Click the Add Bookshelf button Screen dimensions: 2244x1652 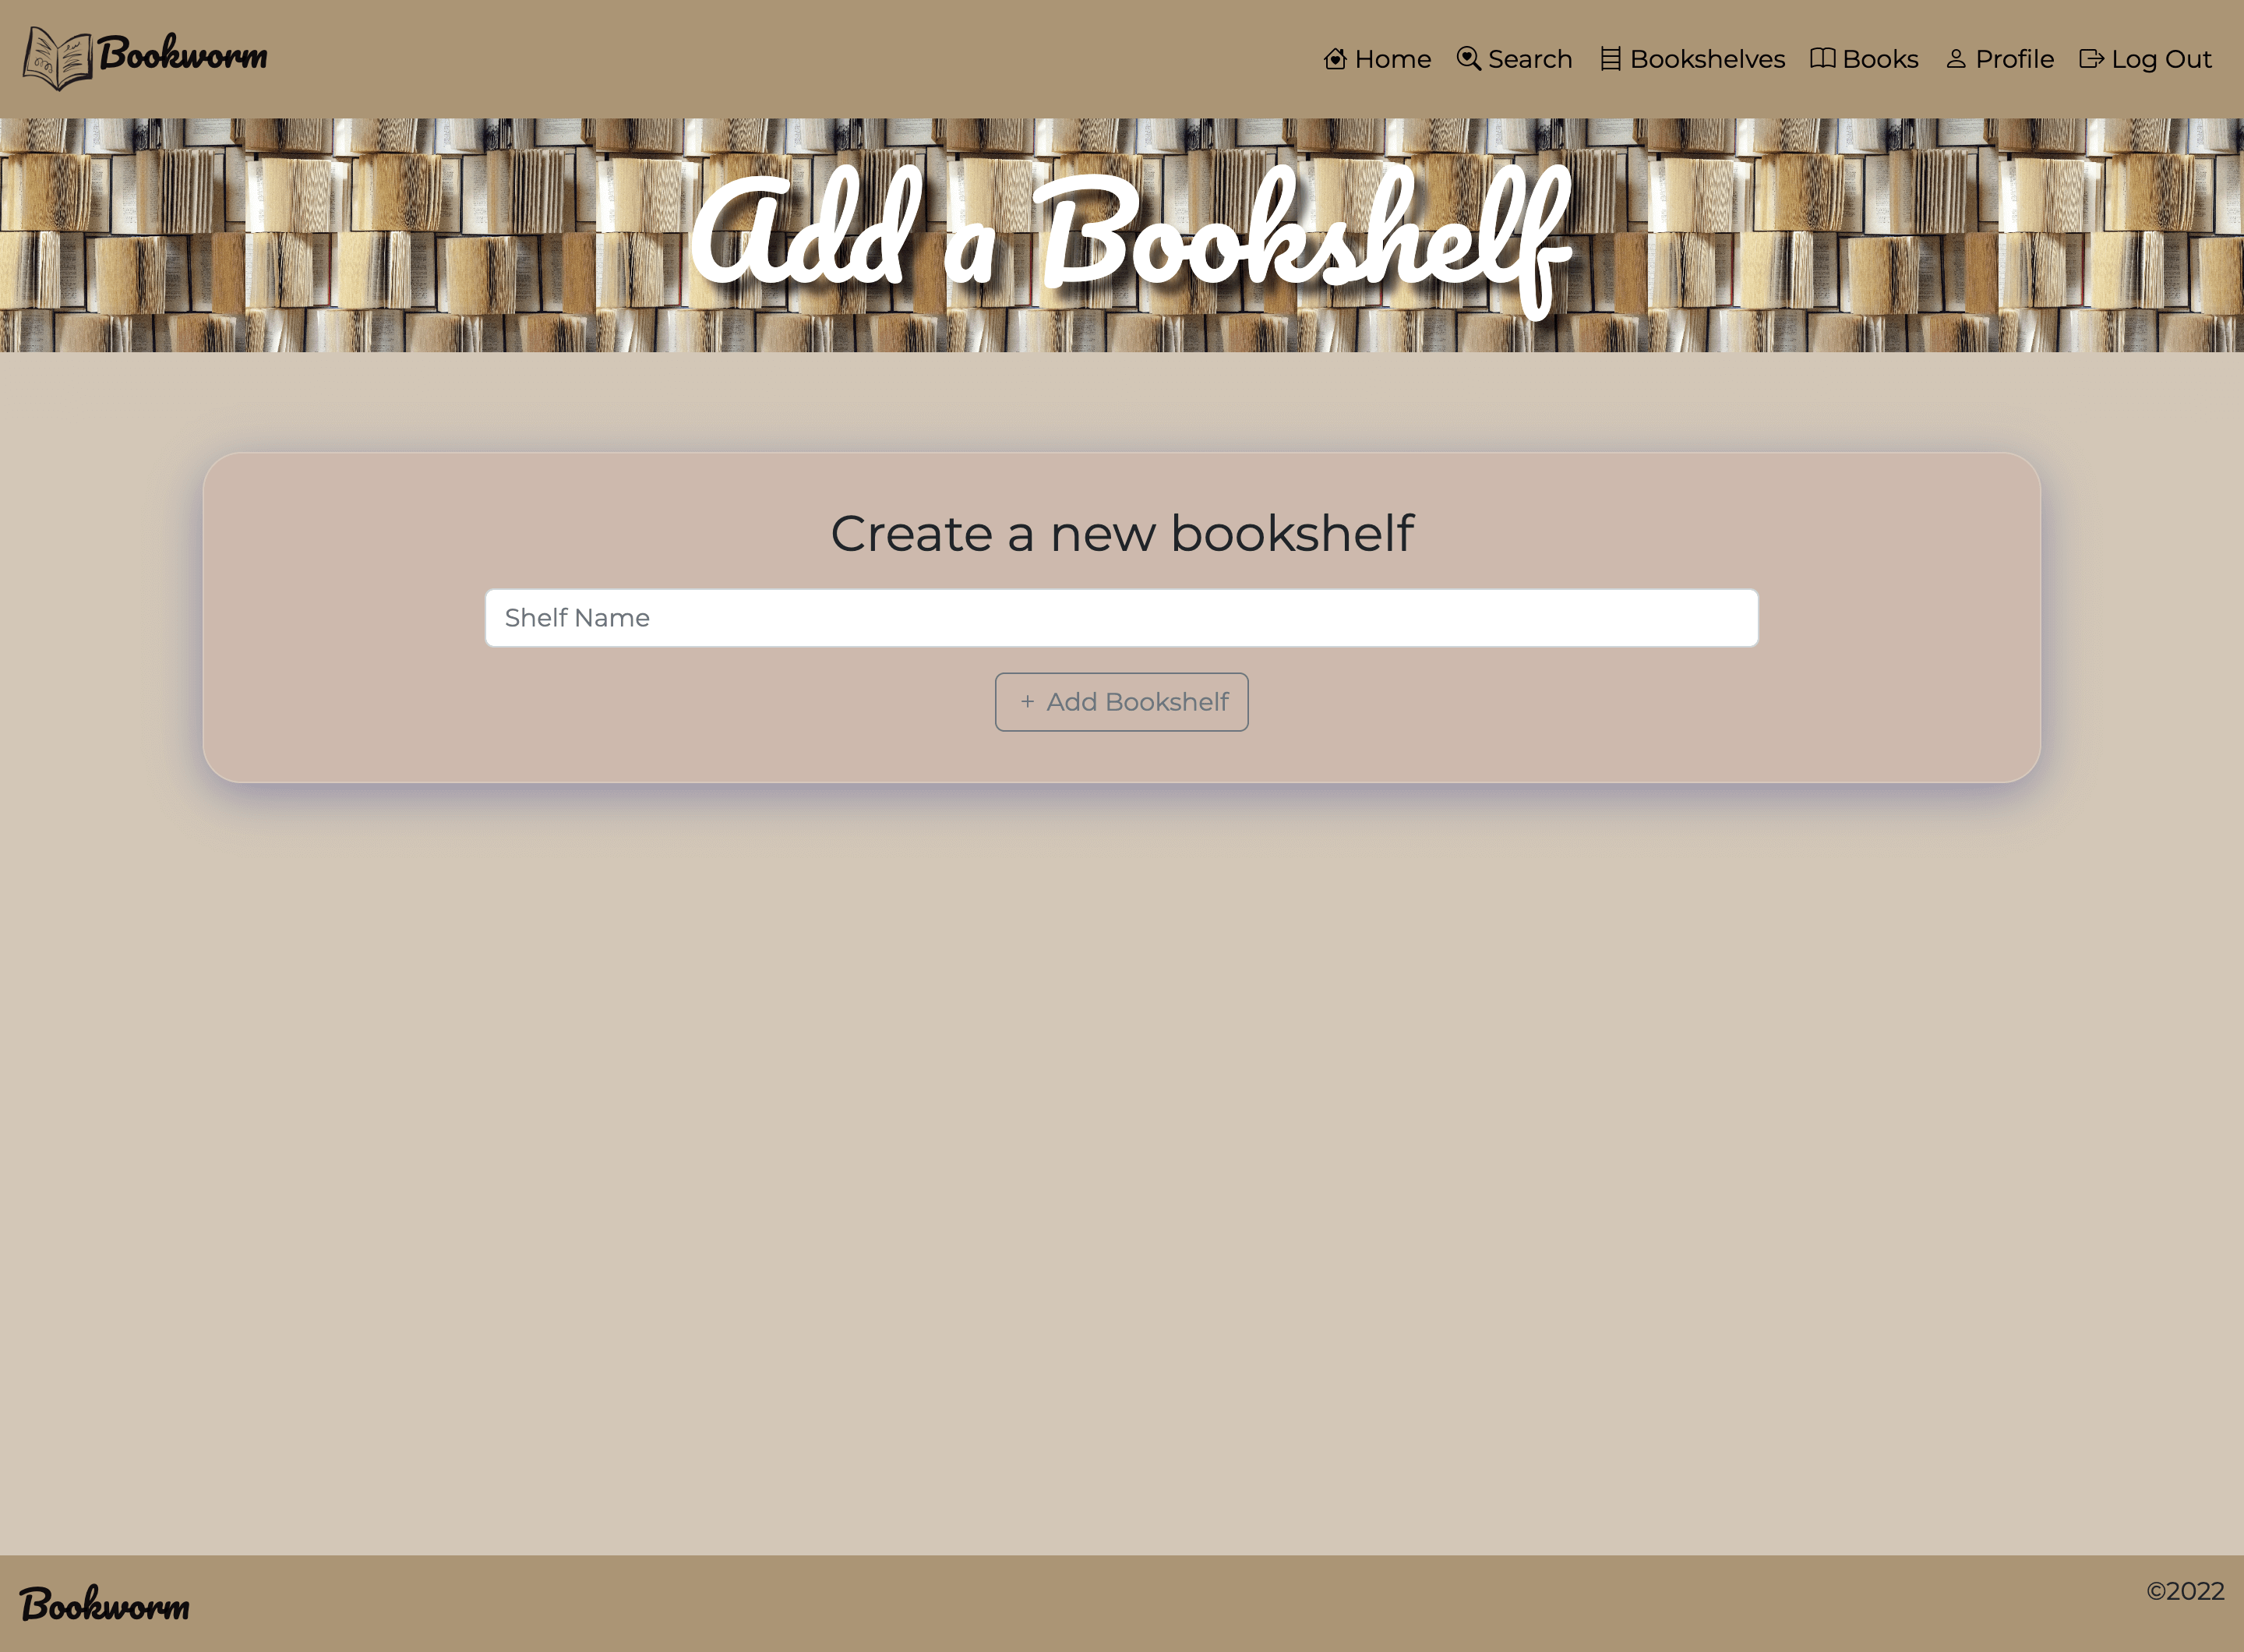(x=1122, y=701)
